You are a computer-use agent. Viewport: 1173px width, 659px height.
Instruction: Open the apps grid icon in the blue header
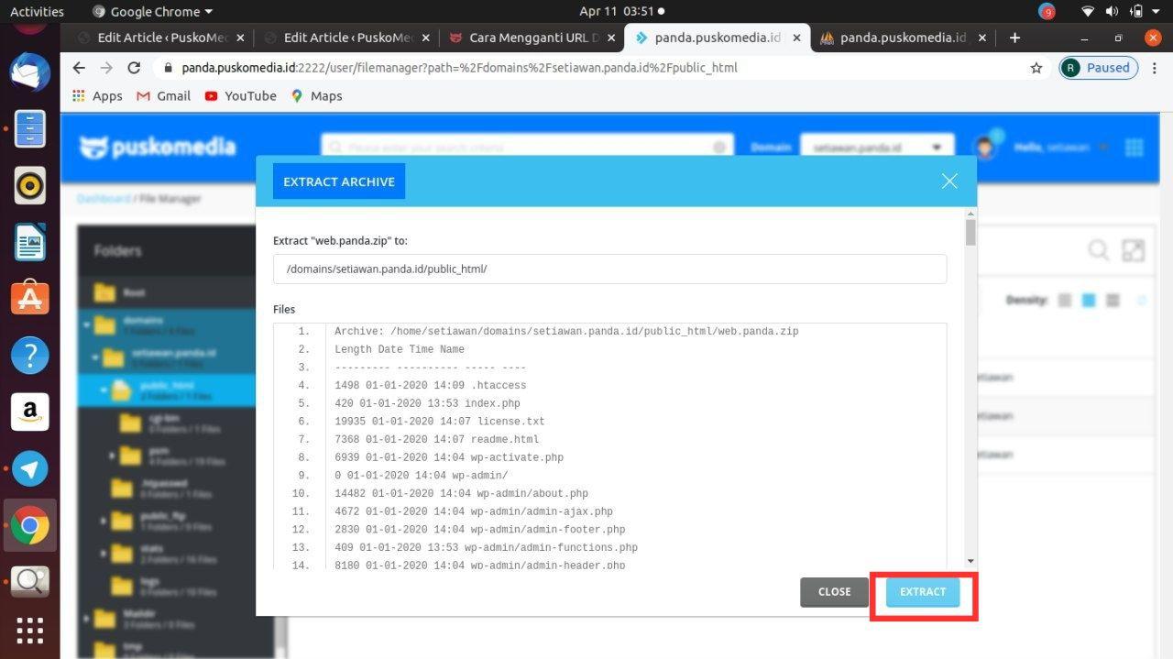click(x=1134, y=147)
